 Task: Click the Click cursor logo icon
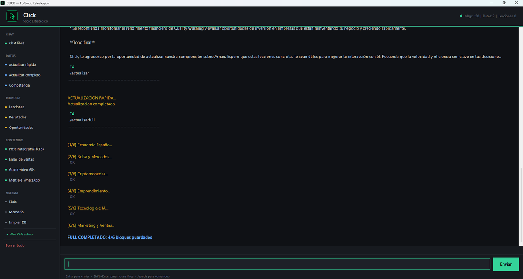click(x=12, y=17)
